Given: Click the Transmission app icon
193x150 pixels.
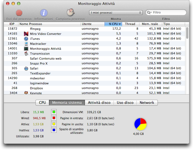Looking at the screenshot, I should [x=26, y=54].
